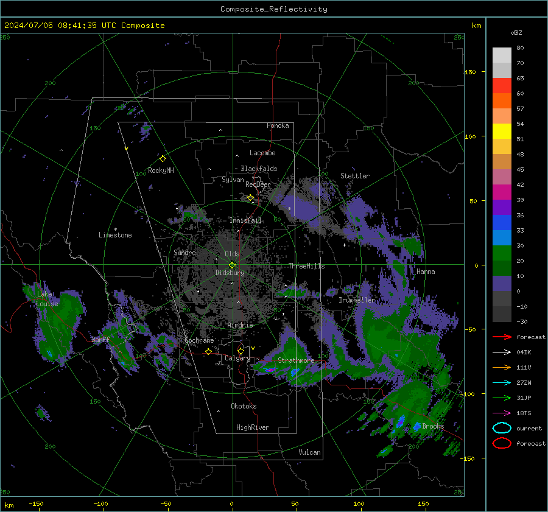
Task: Click the Vulcan label
Action: (x=309, y=452)
